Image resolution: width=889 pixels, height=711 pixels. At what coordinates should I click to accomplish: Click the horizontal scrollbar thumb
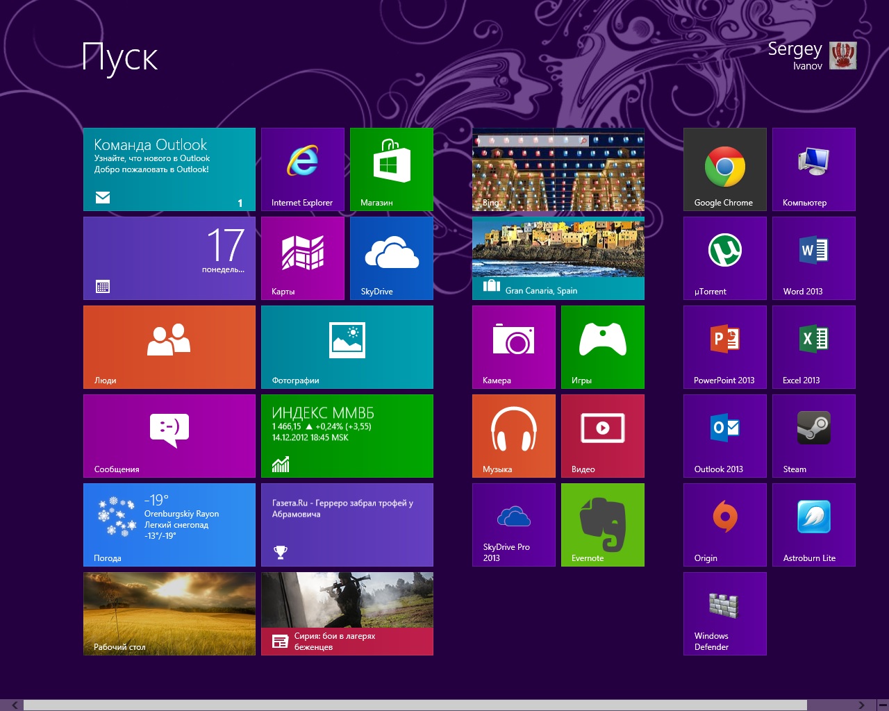(415, 705)
